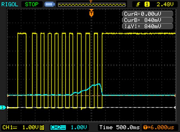Click the long final yellow high-level trace
Image resolution: width=180 pixels, height=132 pixels.
tap(139, 34)
